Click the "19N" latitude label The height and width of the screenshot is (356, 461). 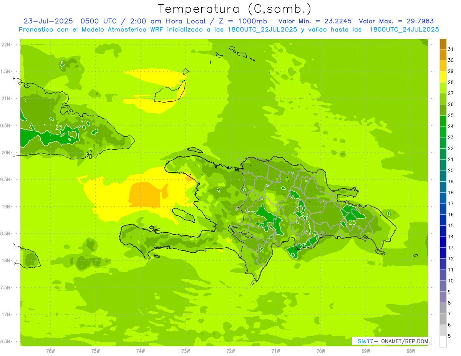click(7, 206)
